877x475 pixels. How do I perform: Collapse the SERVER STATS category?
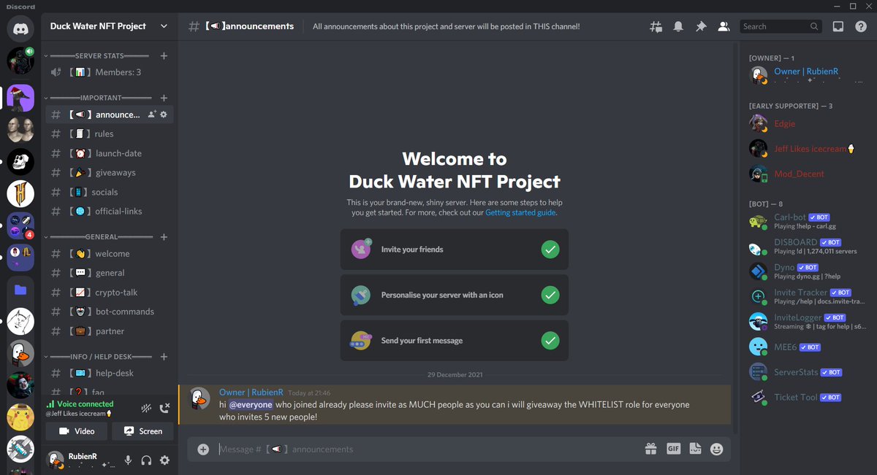click(x=99, y=55)
